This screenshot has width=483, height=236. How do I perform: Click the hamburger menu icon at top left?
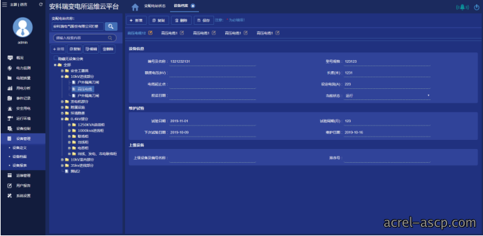click(5, 5)
